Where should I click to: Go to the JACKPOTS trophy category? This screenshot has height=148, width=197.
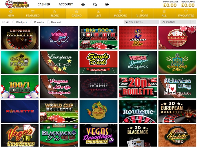[x=120, y=13]
